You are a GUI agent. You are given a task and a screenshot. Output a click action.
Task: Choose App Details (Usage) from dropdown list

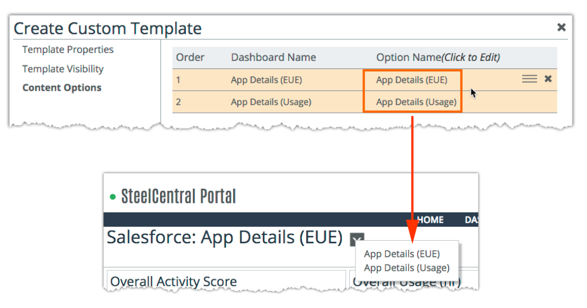pyautogui.click(x=406, y=268)
